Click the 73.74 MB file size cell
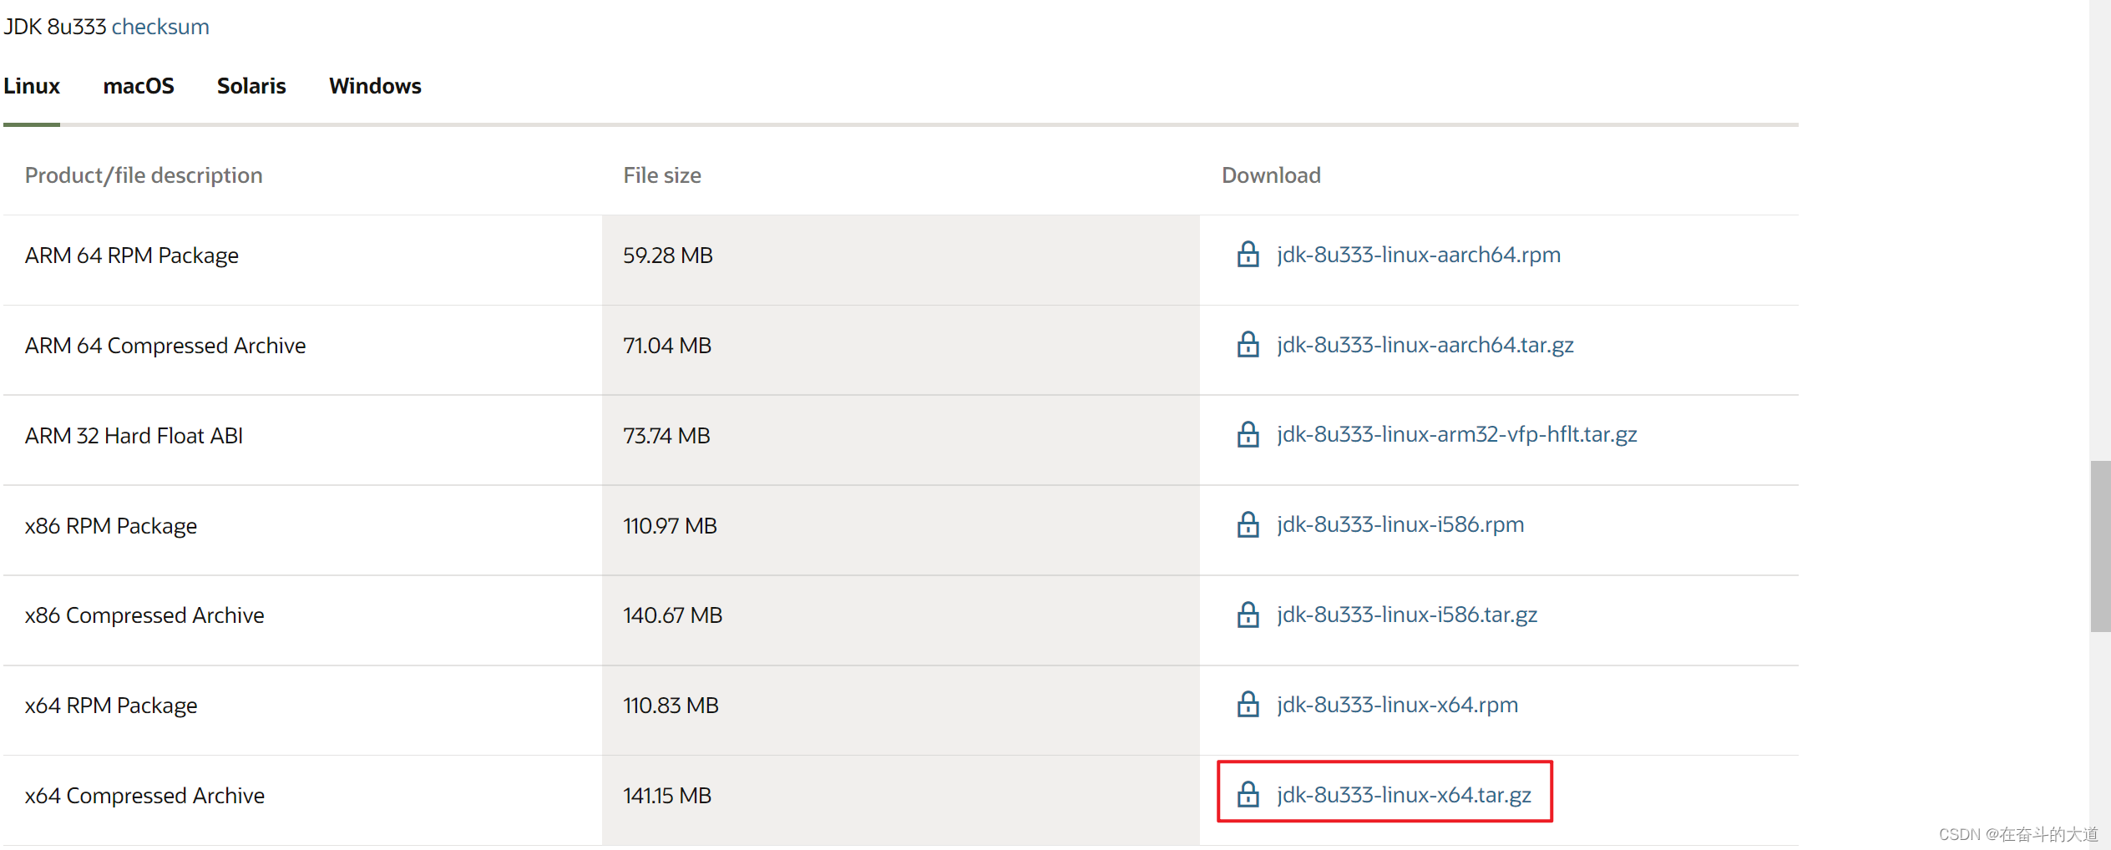2111x850 pixels. (x=900, y=441)
